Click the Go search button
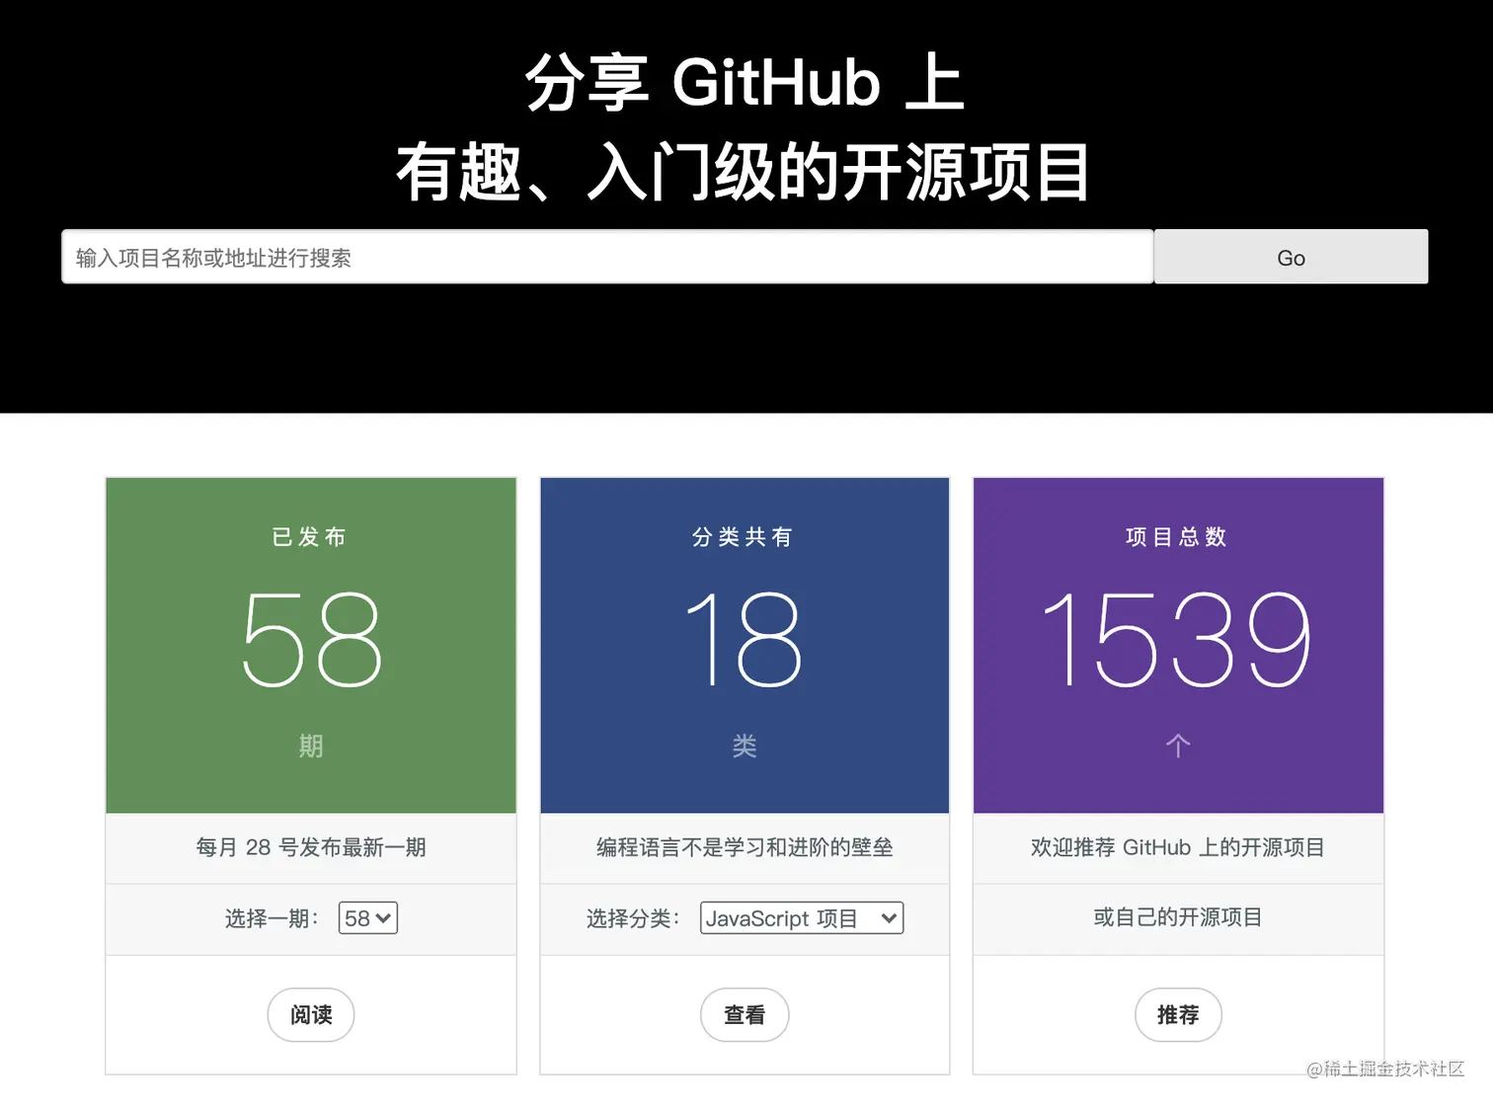The image size is (1493, 1107). pos(1290,257)
